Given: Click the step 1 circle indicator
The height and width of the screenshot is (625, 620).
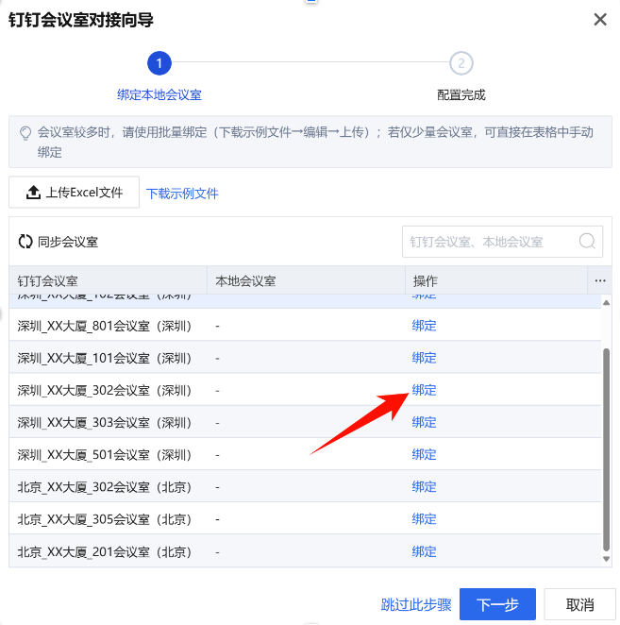Looking at the screenshot, I should [x=159, y=63].
